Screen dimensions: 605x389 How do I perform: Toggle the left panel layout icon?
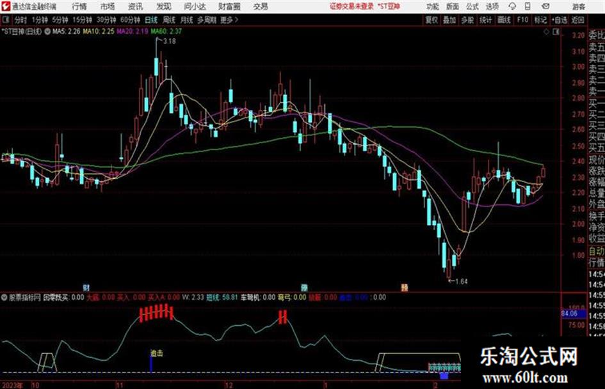[x=5, y=20]
